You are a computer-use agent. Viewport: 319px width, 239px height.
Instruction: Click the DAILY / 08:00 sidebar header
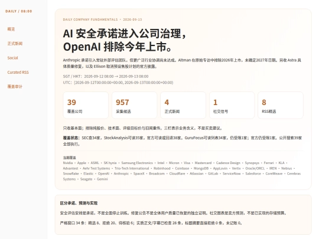tap(19, 11)
